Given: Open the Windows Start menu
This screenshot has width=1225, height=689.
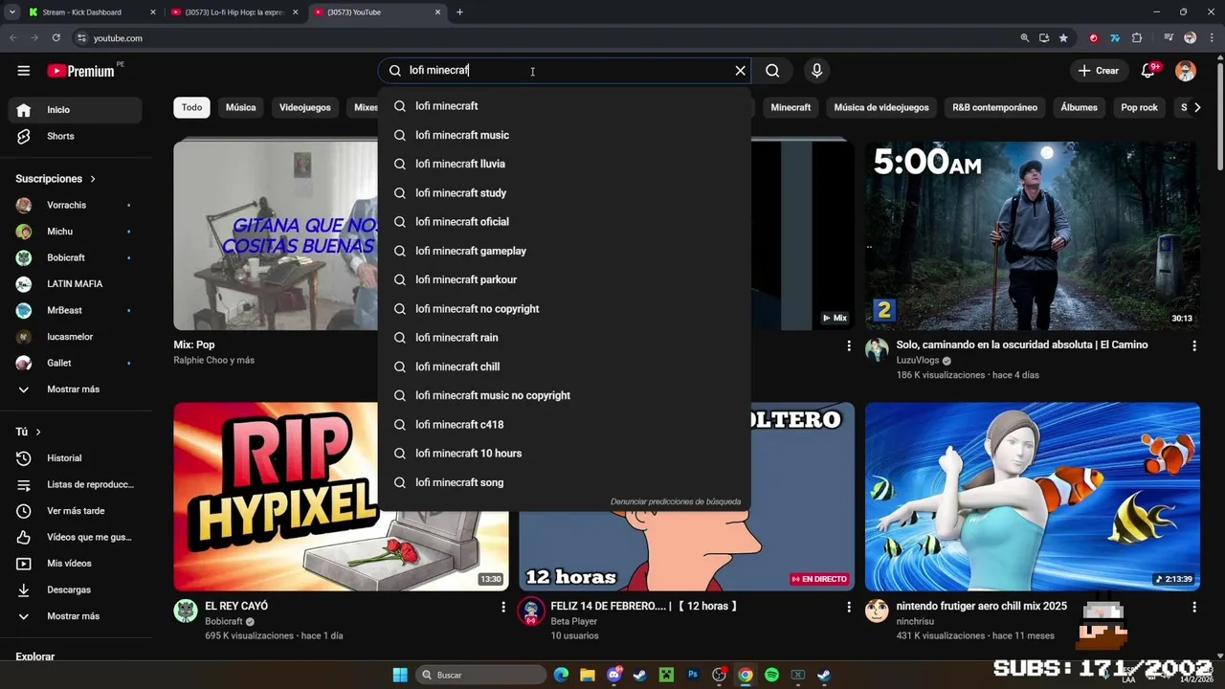Looking at the screenshot, I should point(400,675).
